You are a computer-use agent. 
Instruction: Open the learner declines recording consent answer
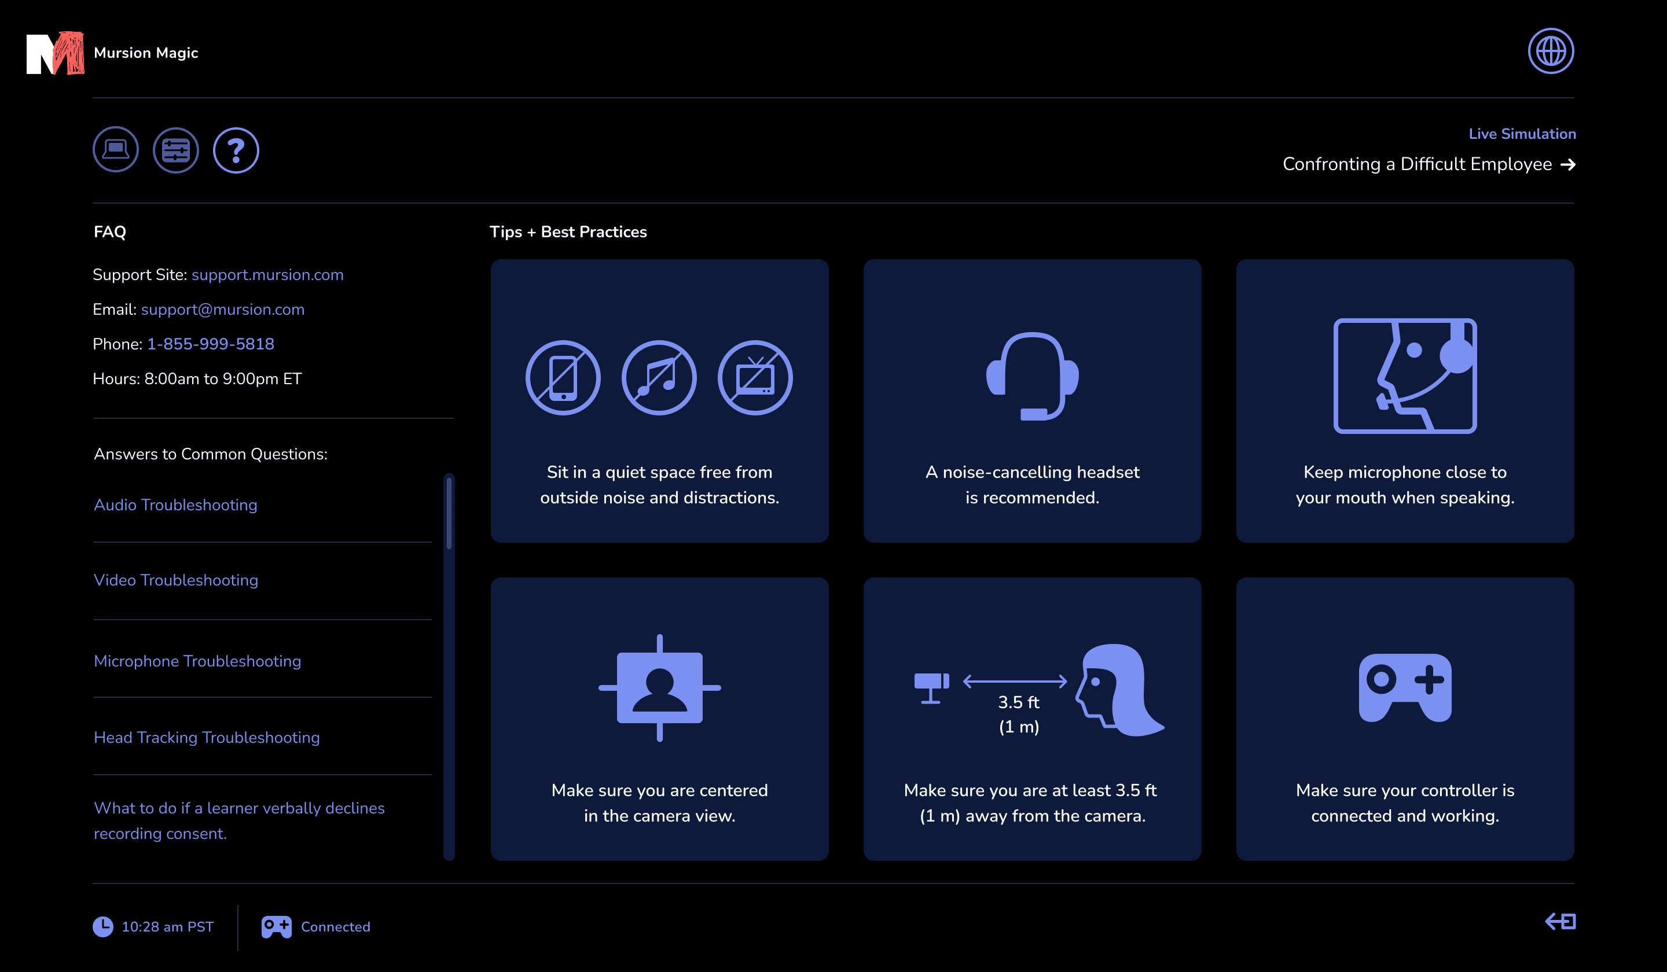239,820
